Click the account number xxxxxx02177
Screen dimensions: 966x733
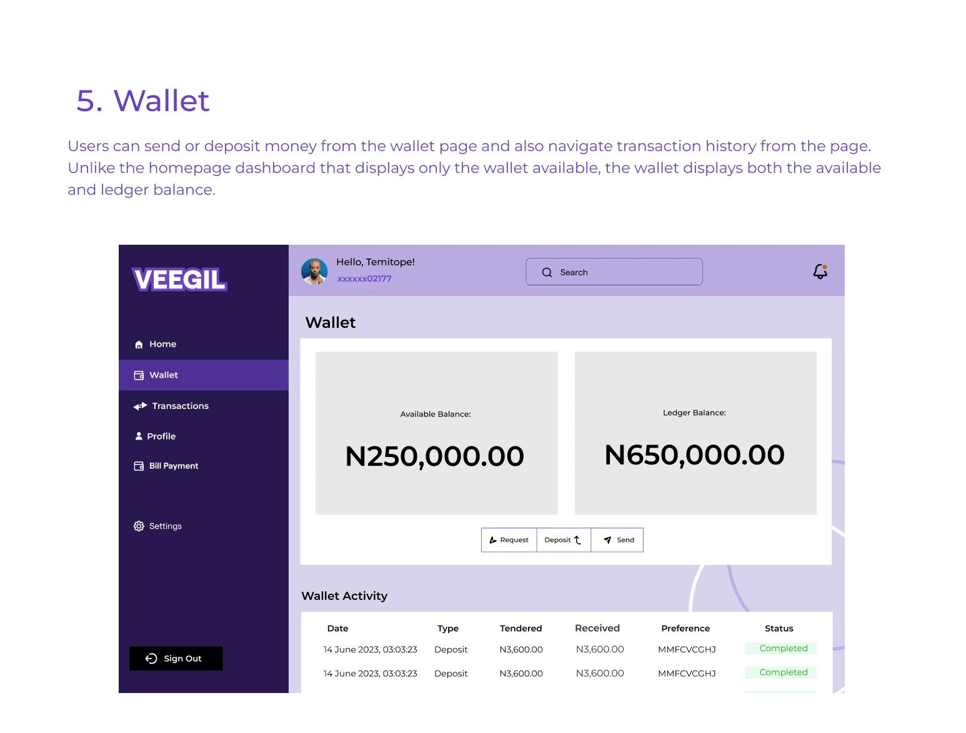[364, 279]
